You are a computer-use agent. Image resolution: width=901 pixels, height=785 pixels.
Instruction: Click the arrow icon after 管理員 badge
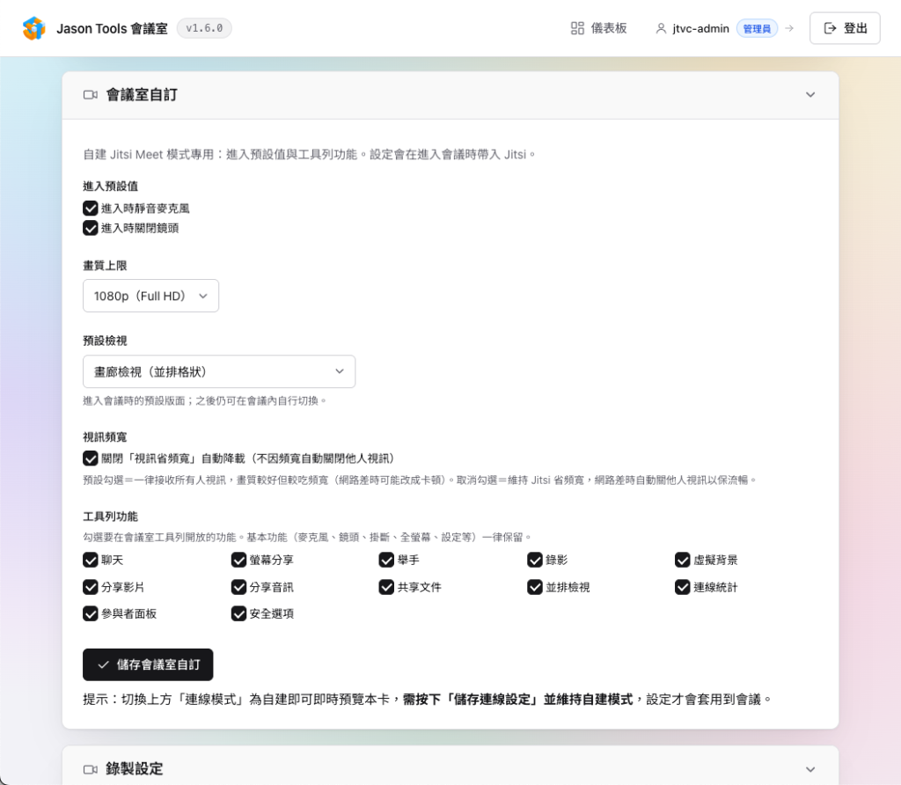click(x=789, y=28)
